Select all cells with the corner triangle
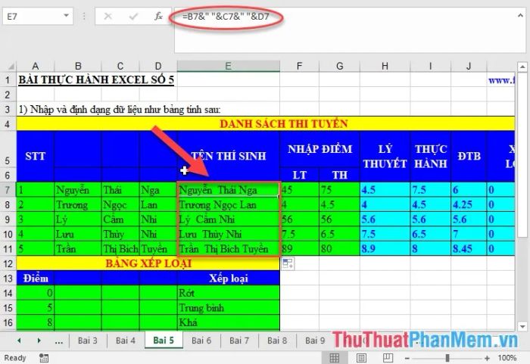Screen dimensions: 530x364 [x=11, y=66]
